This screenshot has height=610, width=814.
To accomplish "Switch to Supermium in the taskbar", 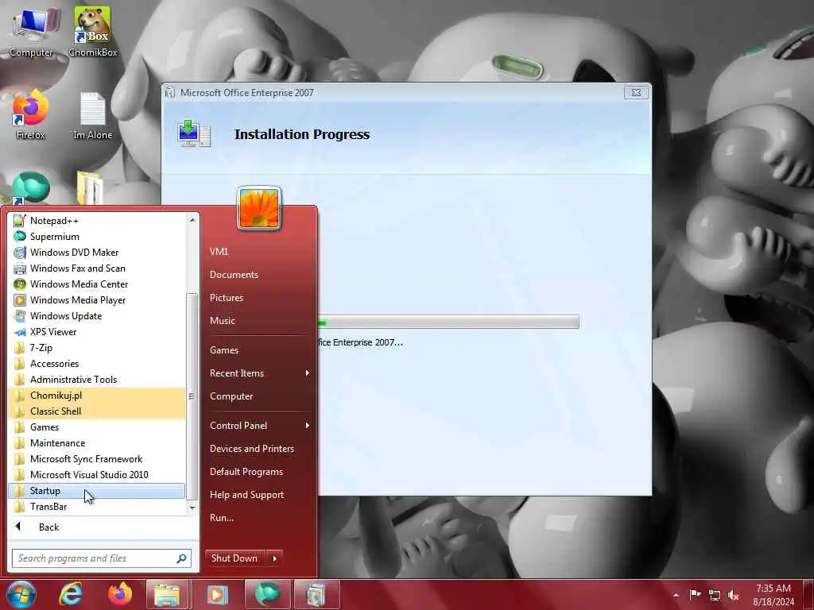I will pyautogui.click(x=267, y=594).
